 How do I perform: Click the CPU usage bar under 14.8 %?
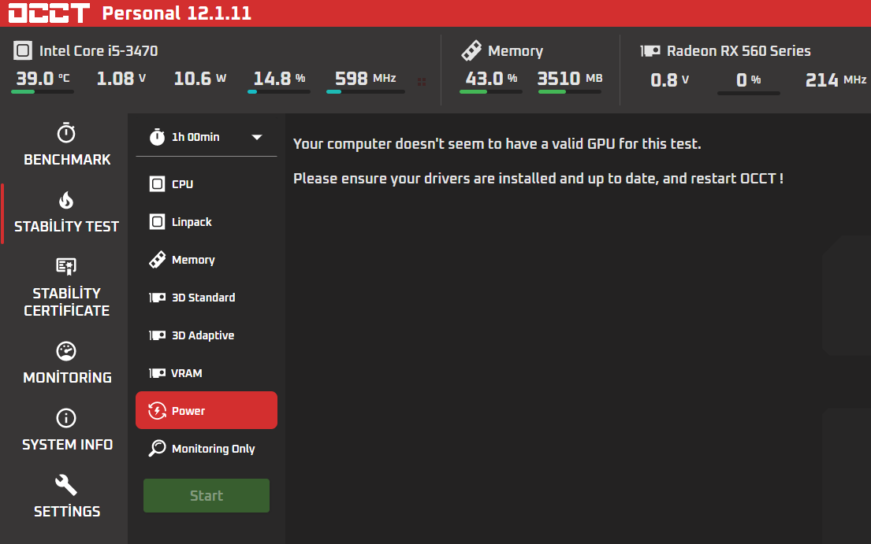point(279,92)
